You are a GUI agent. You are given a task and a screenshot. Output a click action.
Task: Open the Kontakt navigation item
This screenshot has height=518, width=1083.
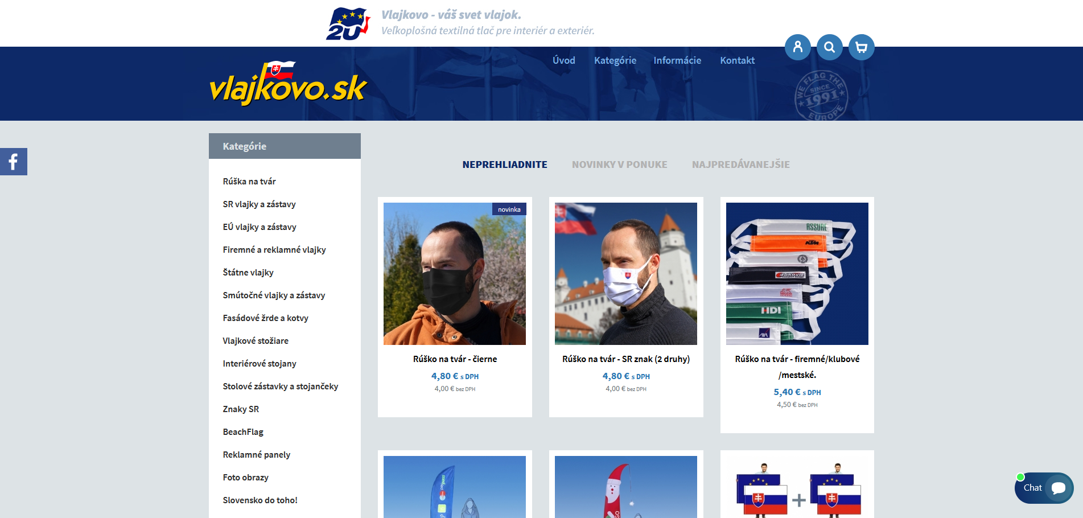click(737, 60)
